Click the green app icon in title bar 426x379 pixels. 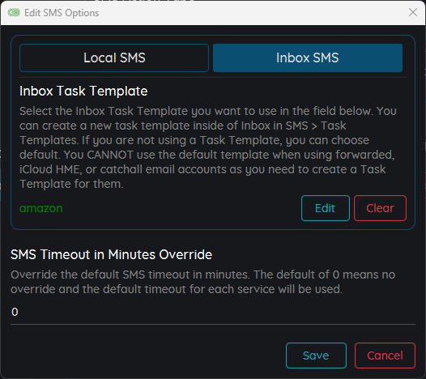click(x=14, y=12)
